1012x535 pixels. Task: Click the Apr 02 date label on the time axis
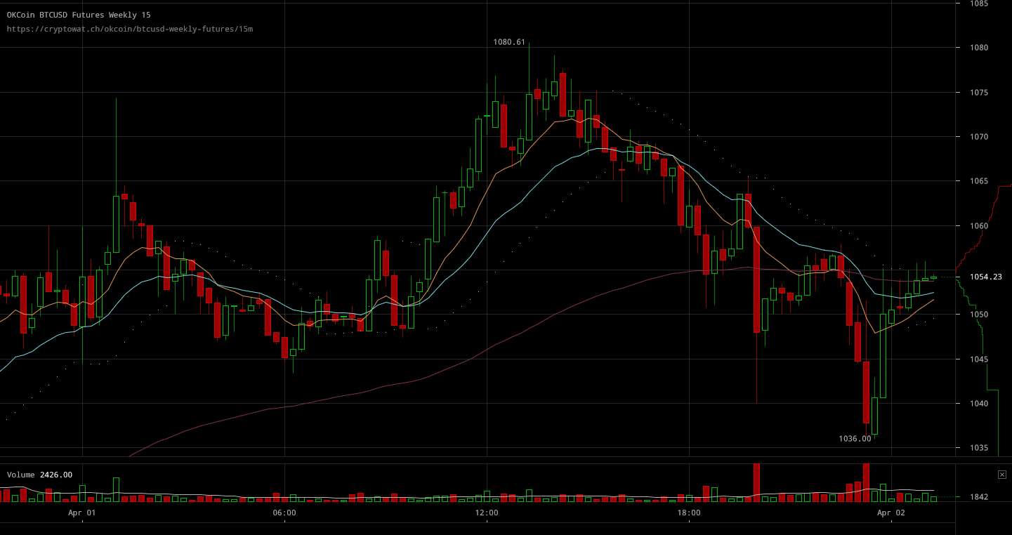click(x=891, y=513)
